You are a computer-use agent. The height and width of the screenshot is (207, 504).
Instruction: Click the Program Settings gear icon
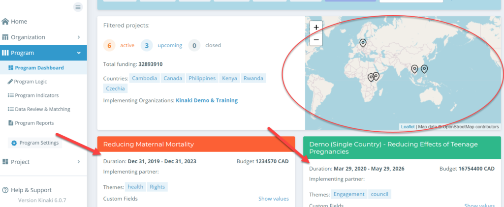pyautogui.click(x=14, y=143)
